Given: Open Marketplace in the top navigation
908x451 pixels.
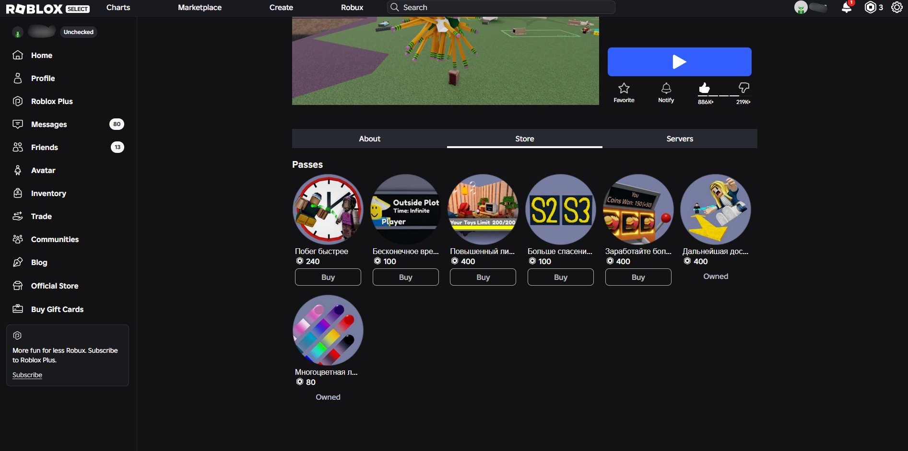Looking at the screenshot, I should click(200, 7).
